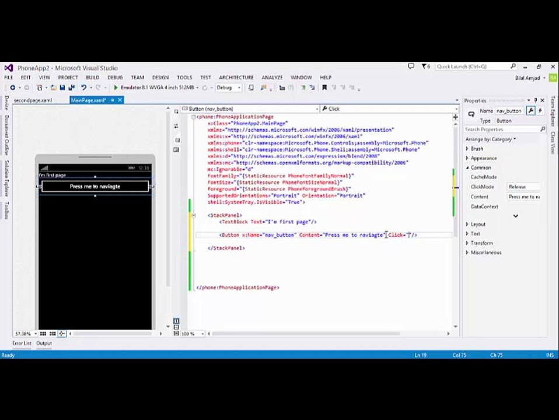Collapse the Common property category
The width and height of the screenshot is (559, 420).
467,167
